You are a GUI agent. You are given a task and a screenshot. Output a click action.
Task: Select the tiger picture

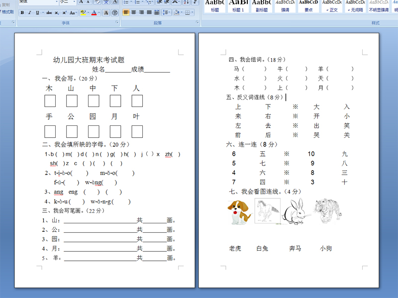tap(327, 211)
